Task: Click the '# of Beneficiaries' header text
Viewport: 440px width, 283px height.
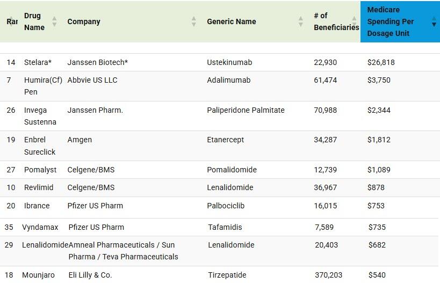Action: (335, 21)
